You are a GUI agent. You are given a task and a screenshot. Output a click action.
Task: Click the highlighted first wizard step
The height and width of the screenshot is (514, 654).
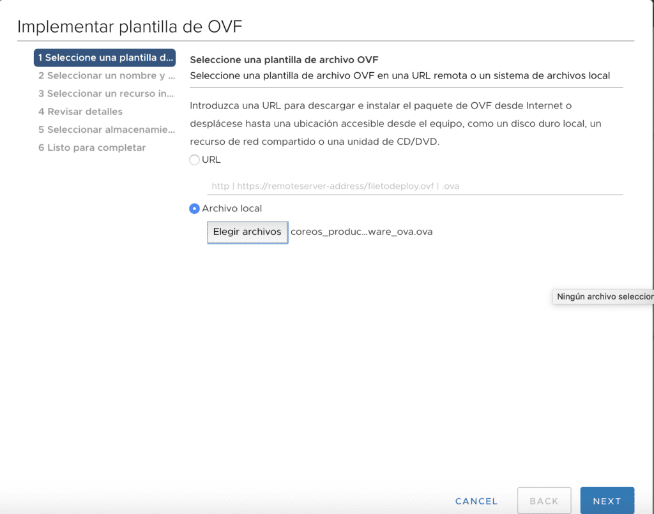(104, 57)
